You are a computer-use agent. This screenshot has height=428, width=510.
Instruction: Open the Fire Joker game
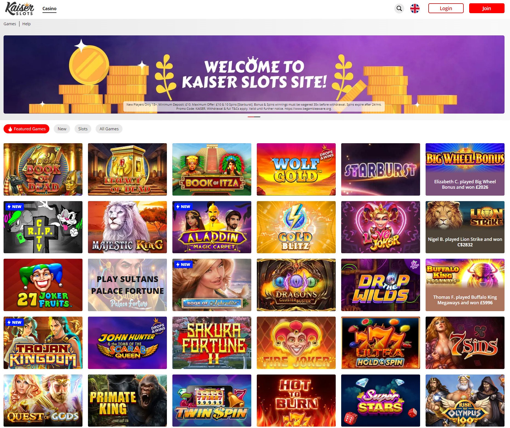[x=296, y=343]
